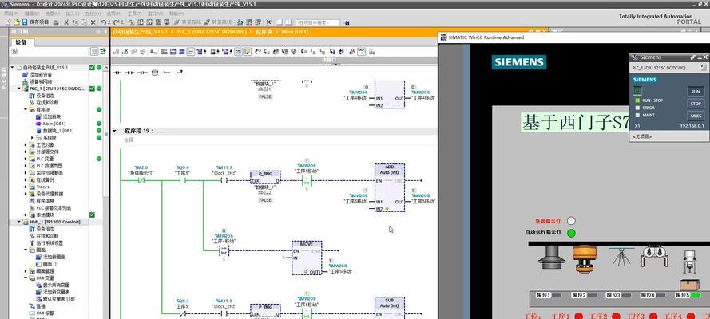Click the open branch icon in favorites
This screenshot has width=710, height=319.
click(x=167, y=73)
